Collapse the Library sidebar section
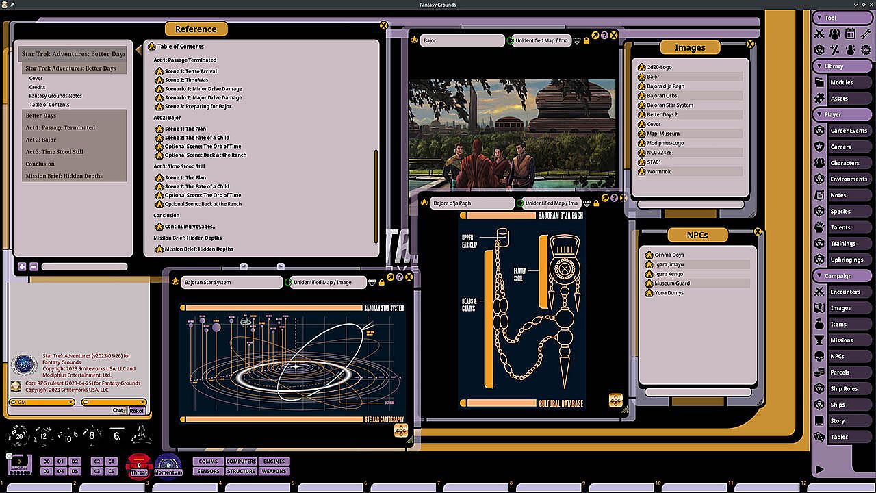 (x=841, y=66)
